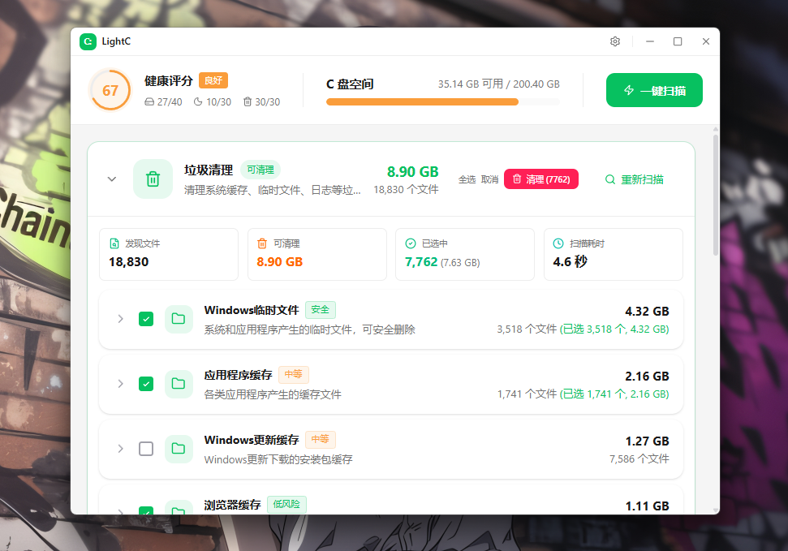Uncheck the Windows临时文件 checkbox

[x=146, y=319]
